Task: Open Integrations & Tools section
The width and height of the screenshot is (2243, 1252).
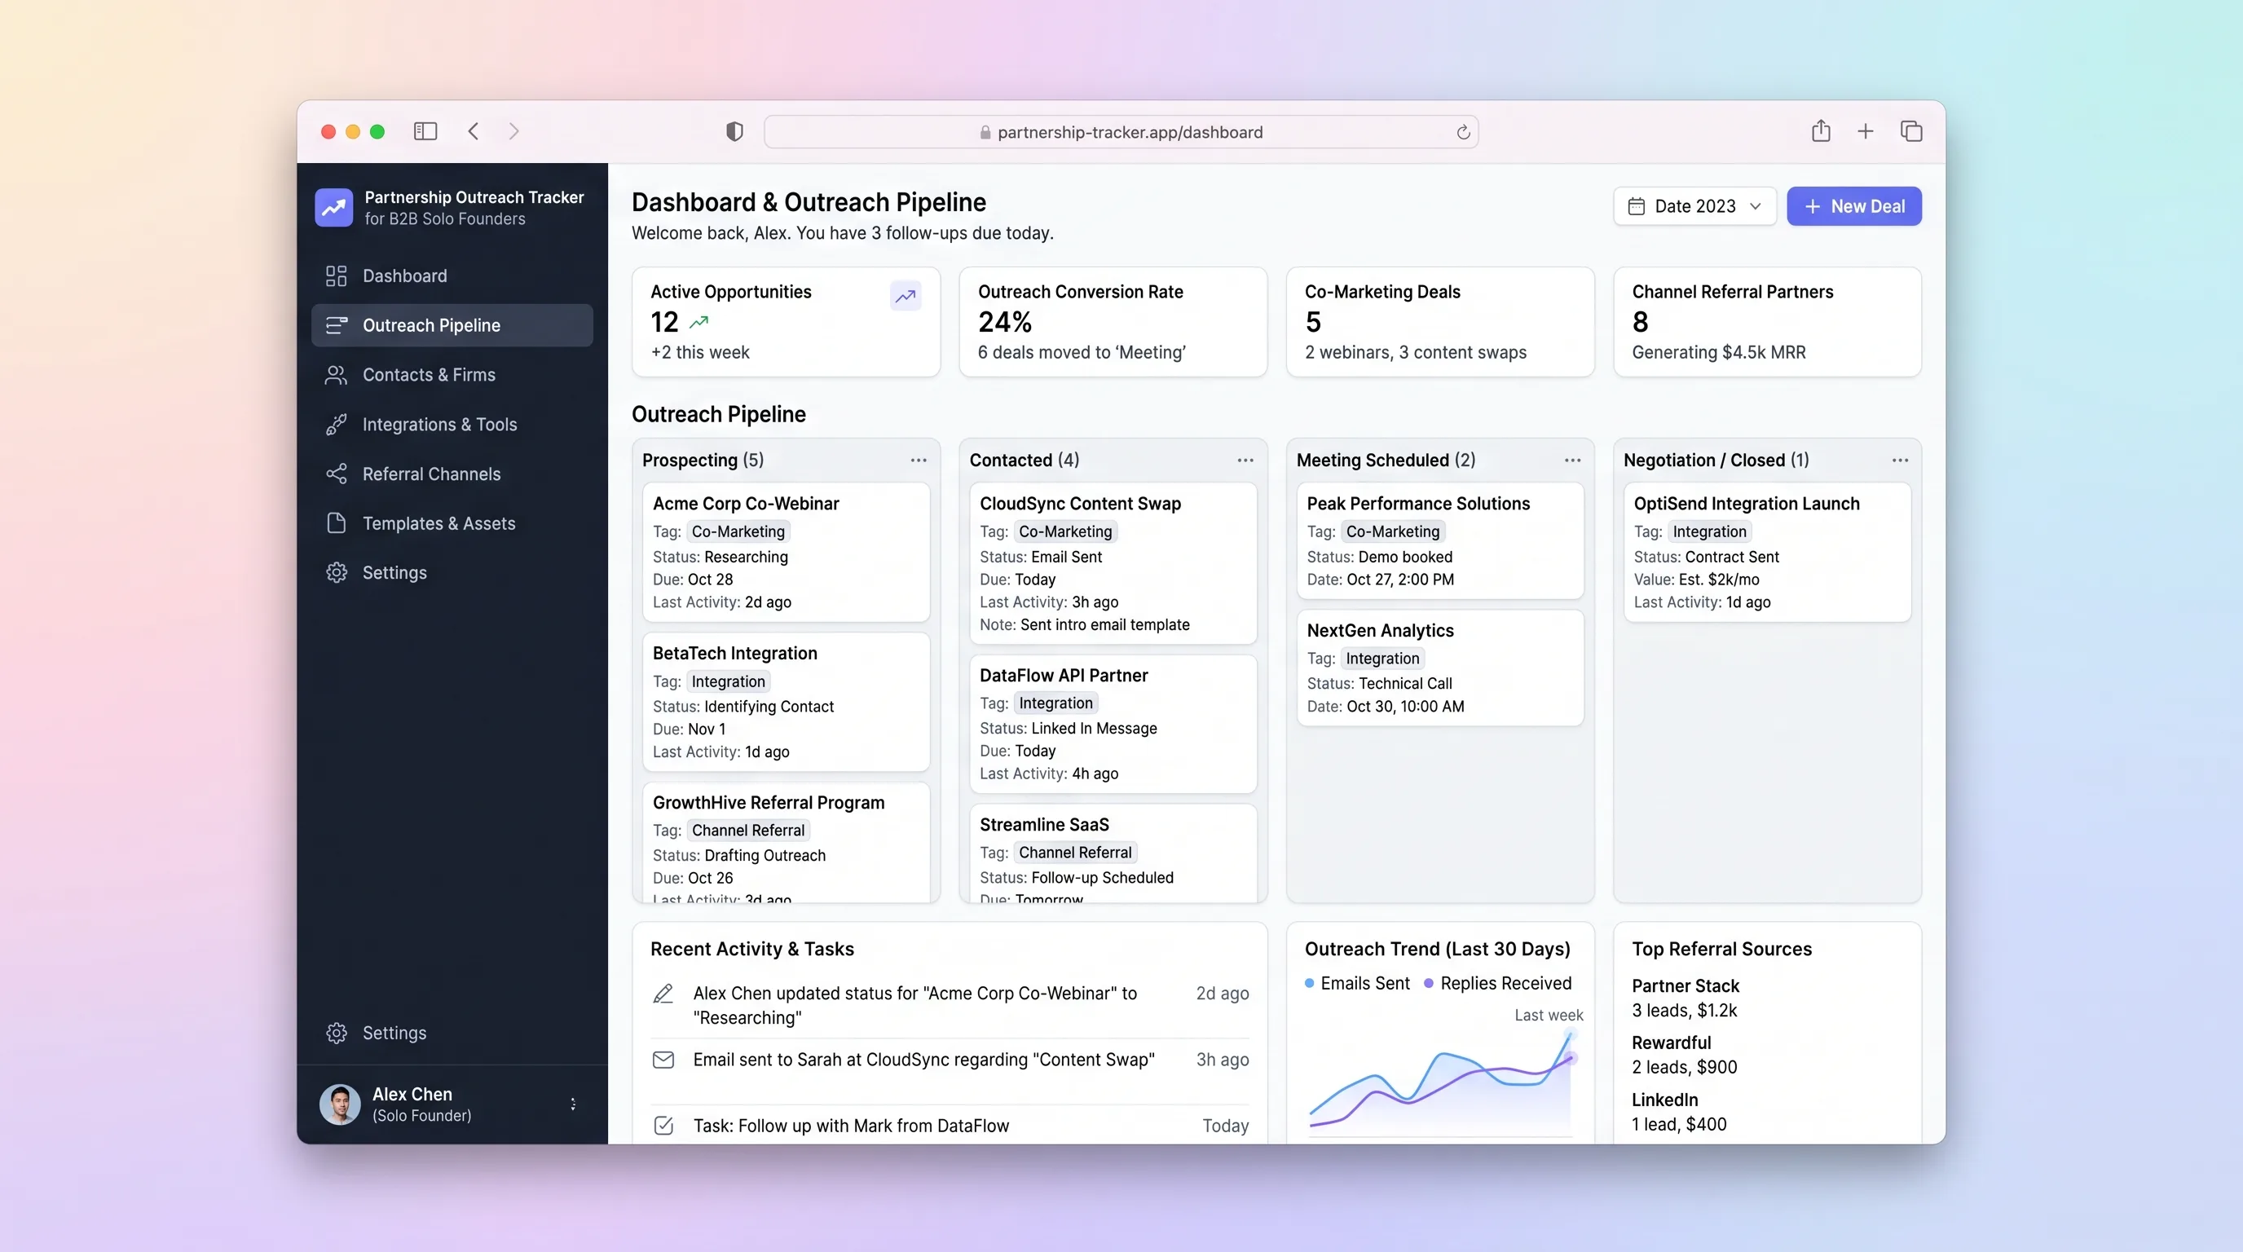Action: 452,425
